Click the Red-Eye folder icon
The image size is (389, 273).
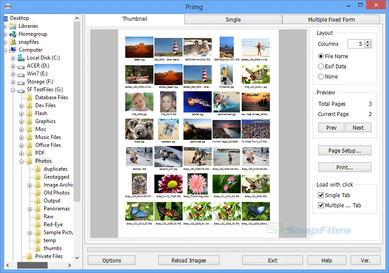[38, 224]
